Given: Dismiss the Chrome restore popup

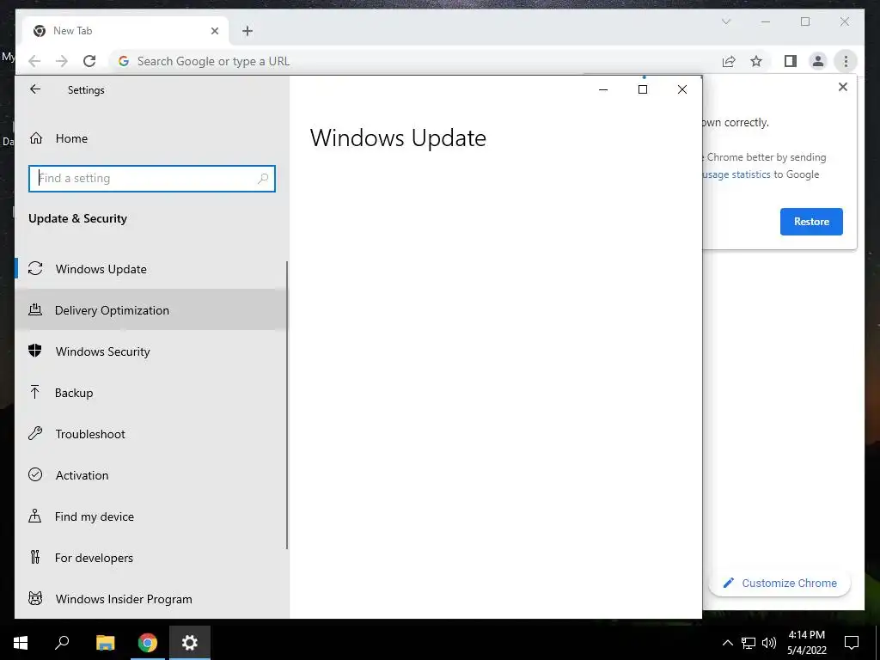Looking at the screenshot, I should (842, 87).
